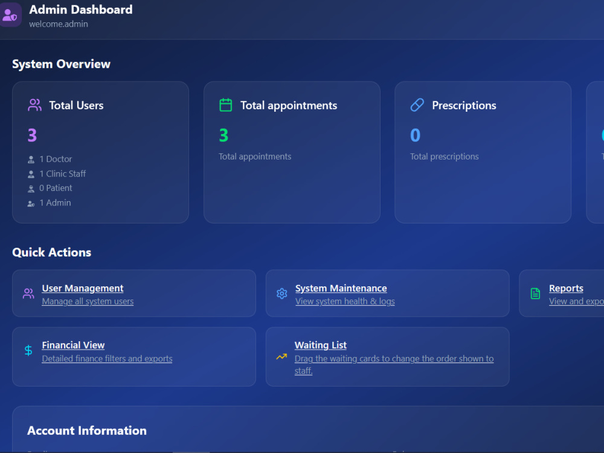Open Detailed finance filters and exports

[x=107, y=359]
